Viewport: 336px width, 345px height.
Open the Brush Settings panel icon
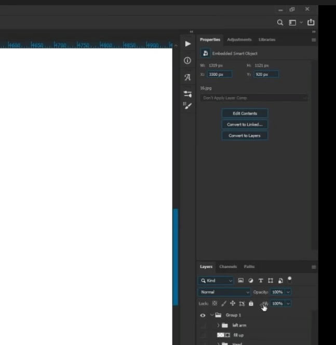point(187,94)
